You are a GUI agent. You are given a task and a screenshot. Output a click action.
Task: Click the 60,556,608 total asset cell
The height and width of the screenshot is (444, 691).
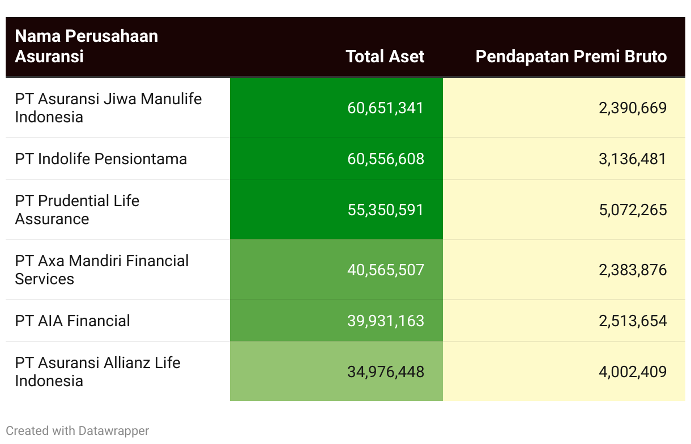coord(385,159)
